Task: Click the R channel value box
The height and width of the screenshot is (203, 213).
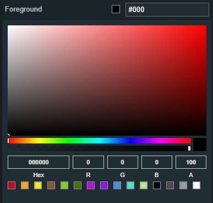Action: click(x=88, y=162)
